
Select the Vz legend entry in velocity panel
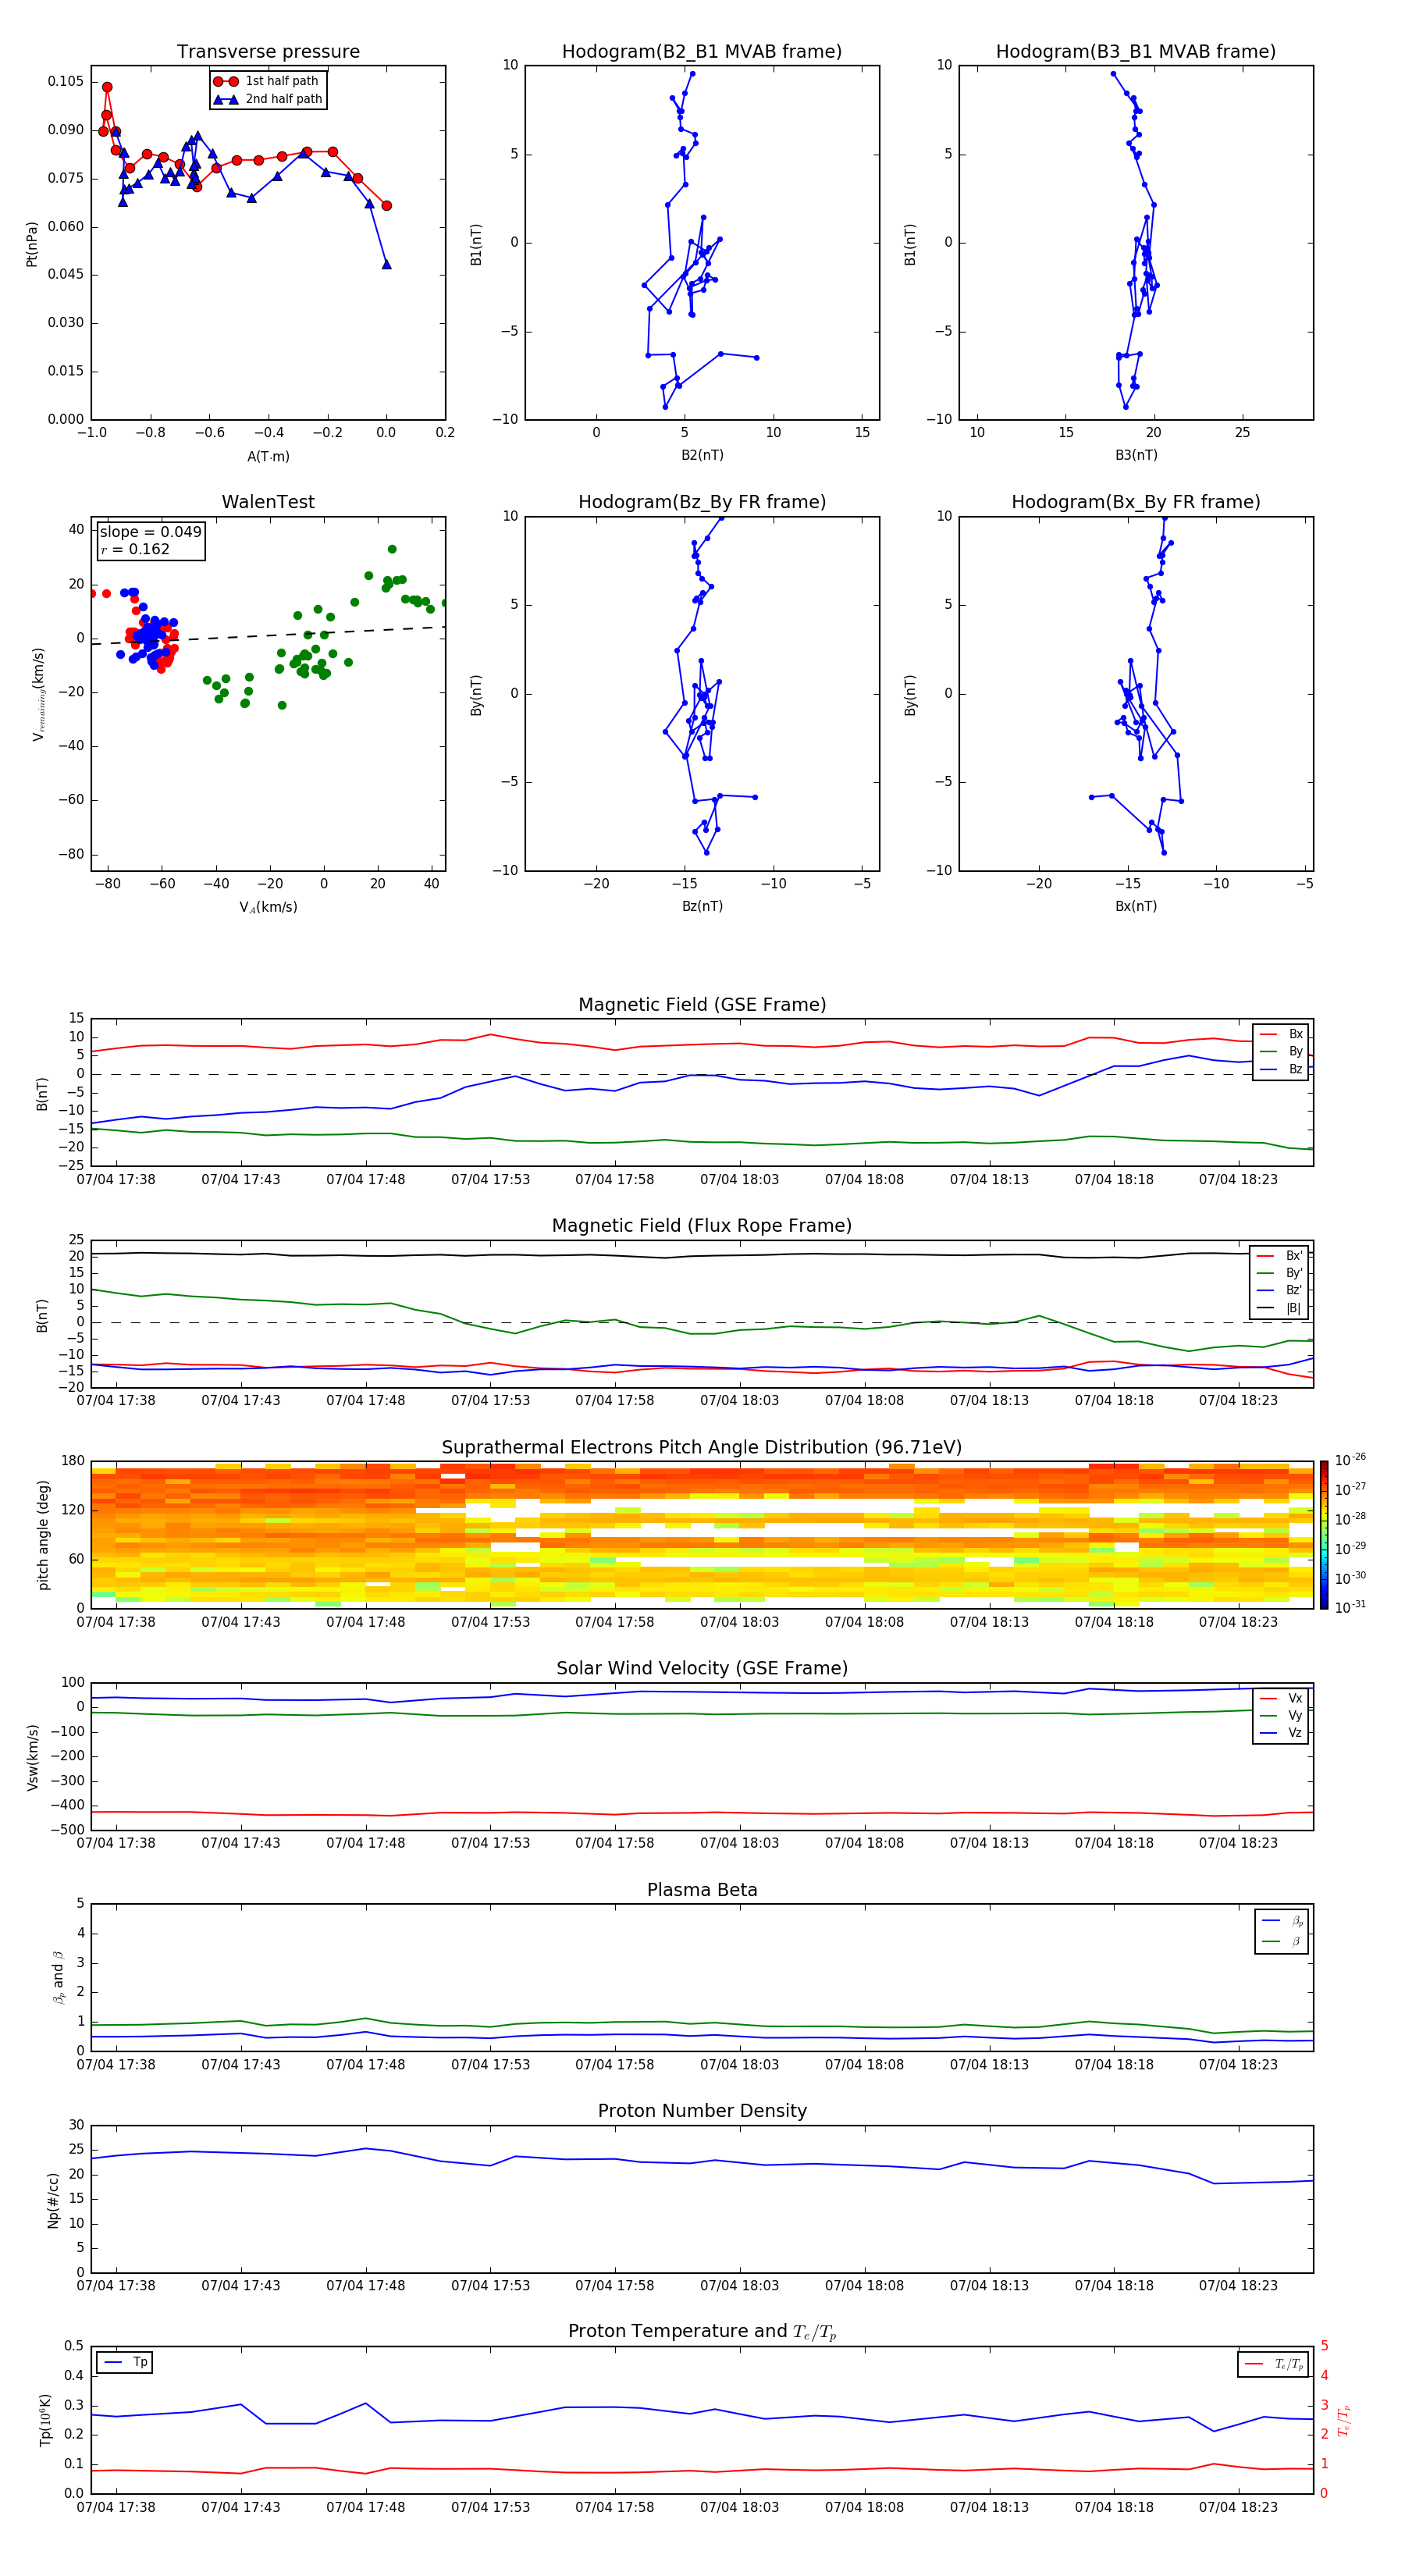point(1281,1733)
